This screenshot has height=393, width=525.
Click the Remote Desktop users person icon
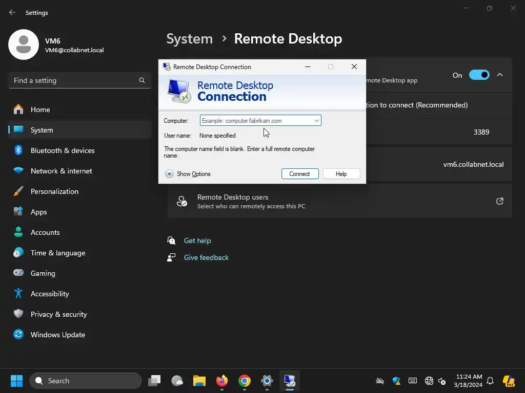pos(182,201)
